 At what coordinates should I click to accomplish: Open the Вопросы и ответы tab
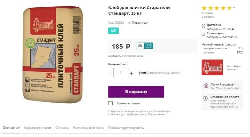(x=89, y=128)
